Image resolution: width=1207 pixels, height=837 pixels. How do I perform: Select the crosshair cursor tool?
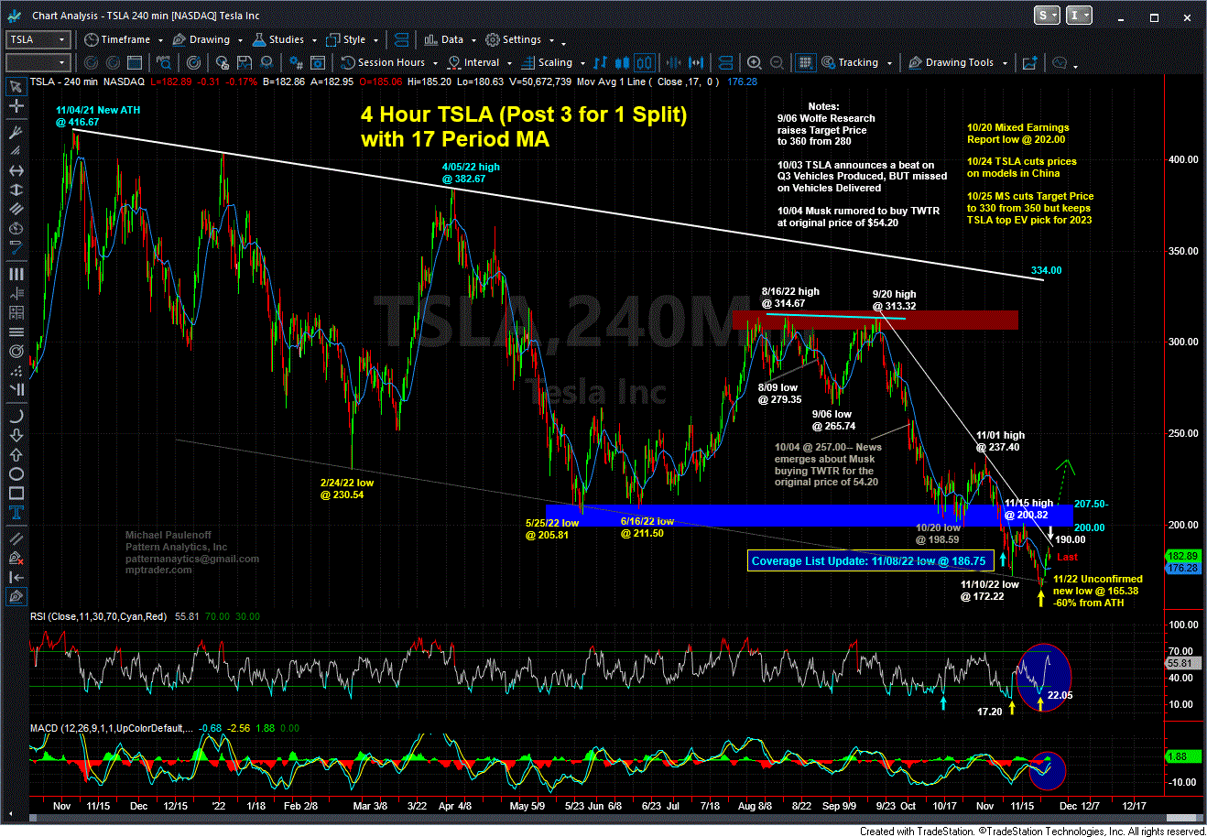[x=16, y=106]
